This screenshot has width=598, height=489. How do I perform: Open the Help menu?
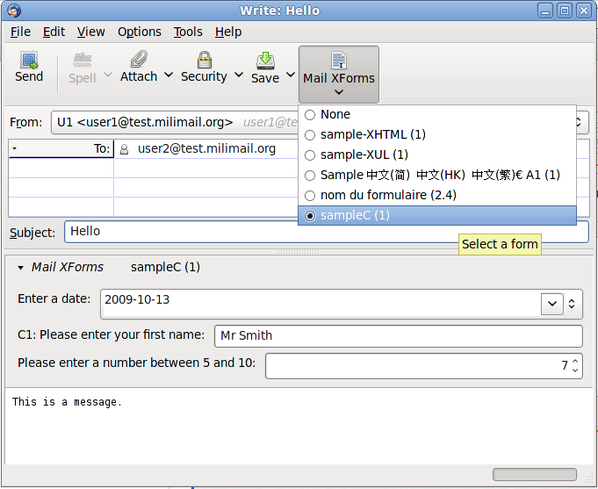point(228,32)
